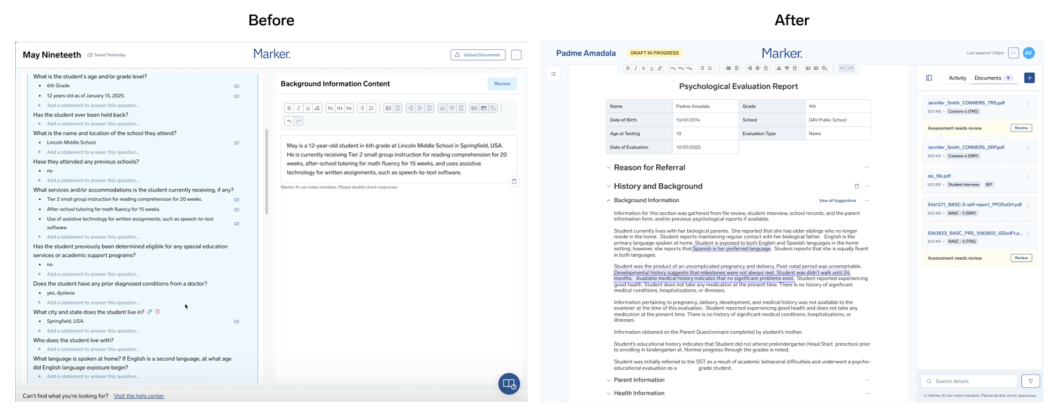The height and width of the screenshot is (417, 1058).
Task: Click Bold in the Before panel editor toolbar
Action: click(289, 108)
